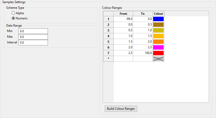Click the amber colour swatch in row 4
Viewport: 216px width, 118px height.
pos(158,36)
